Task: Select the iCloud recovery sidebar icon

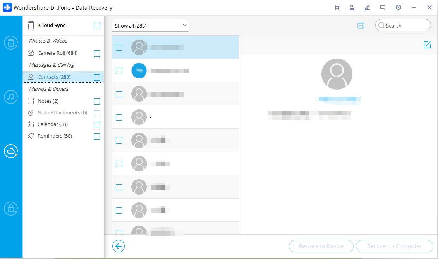Action: 11,151
